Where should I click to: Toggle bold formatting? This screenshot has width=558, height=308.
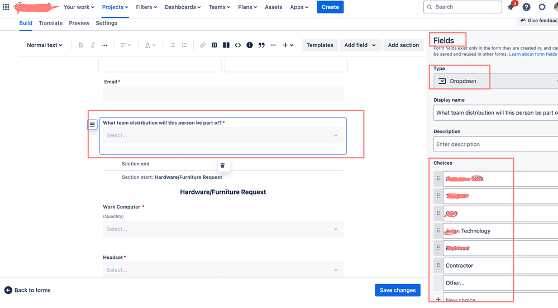[x=81, y=45]
